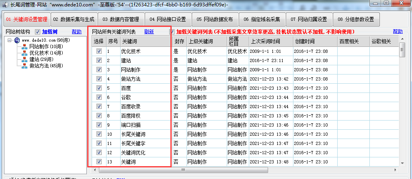The width and height of the screenshot is (412, 179).
Task: Click the 谷歌相关 column header
Action: pos(384,41)
